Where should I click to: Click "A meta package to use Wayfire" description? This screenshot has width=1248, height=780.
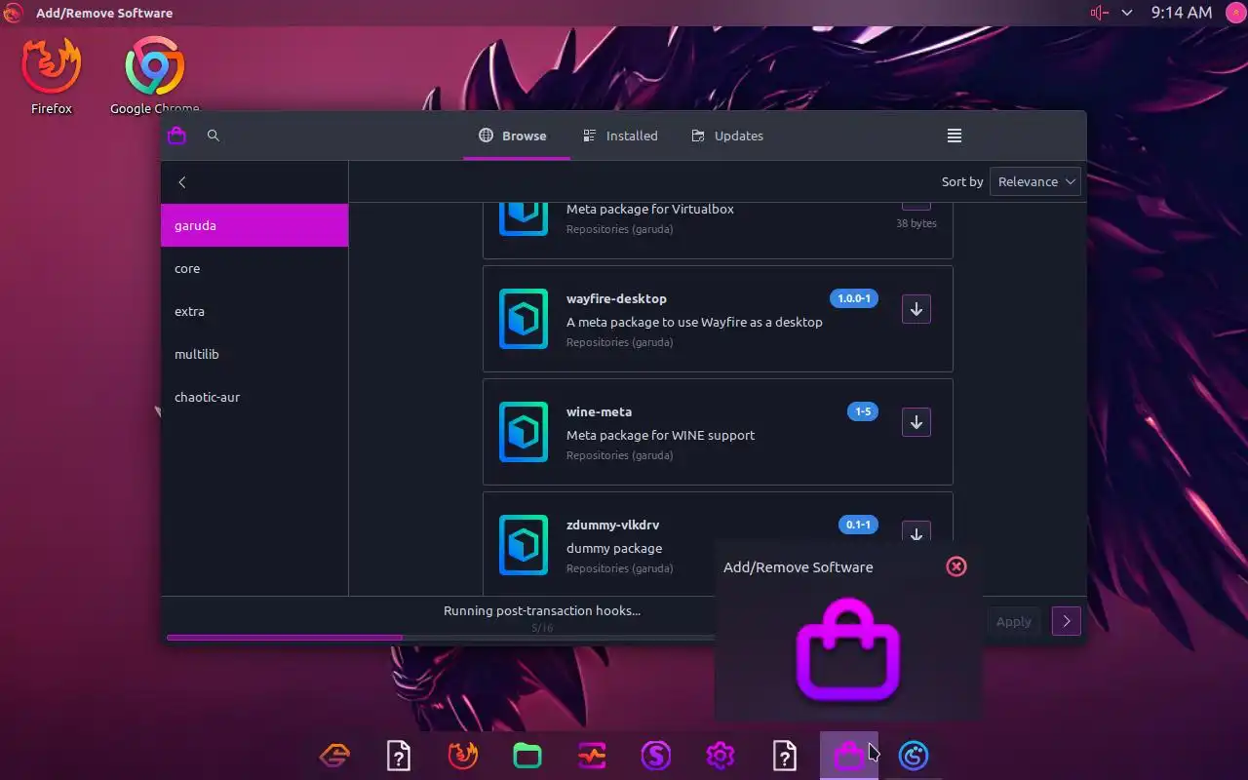[694, 322]
